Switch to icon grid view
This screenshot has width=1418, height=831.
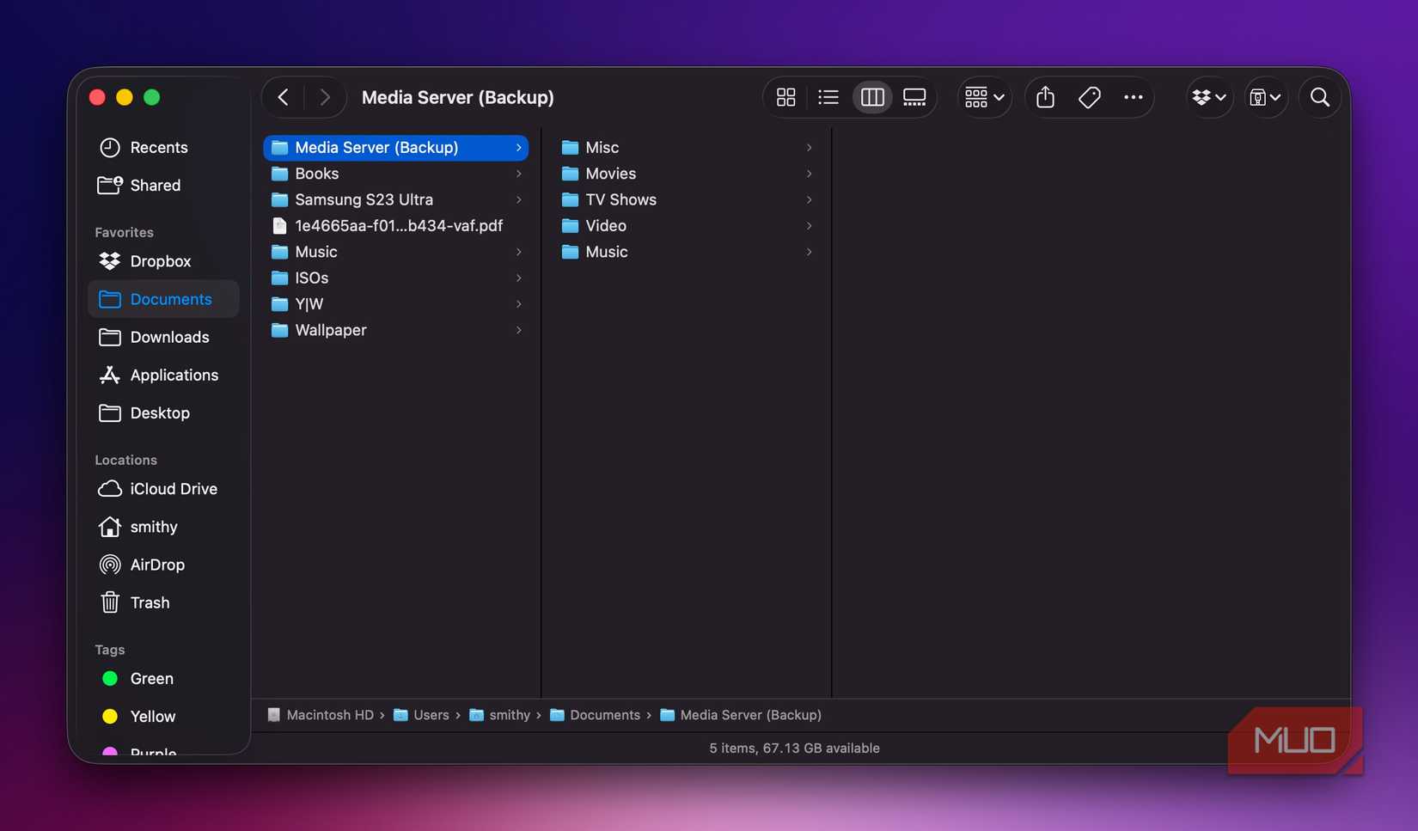point(785,98)
